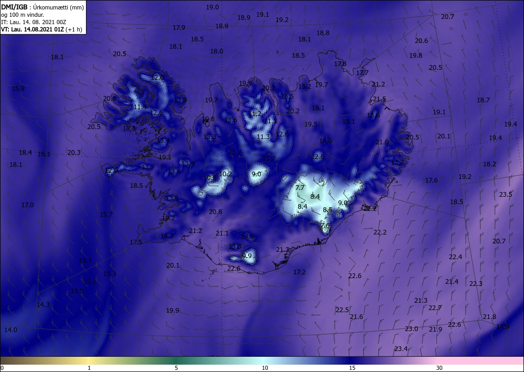Click the map value 15.9
This screenshot has width=524, height=372.
(18, 89)
